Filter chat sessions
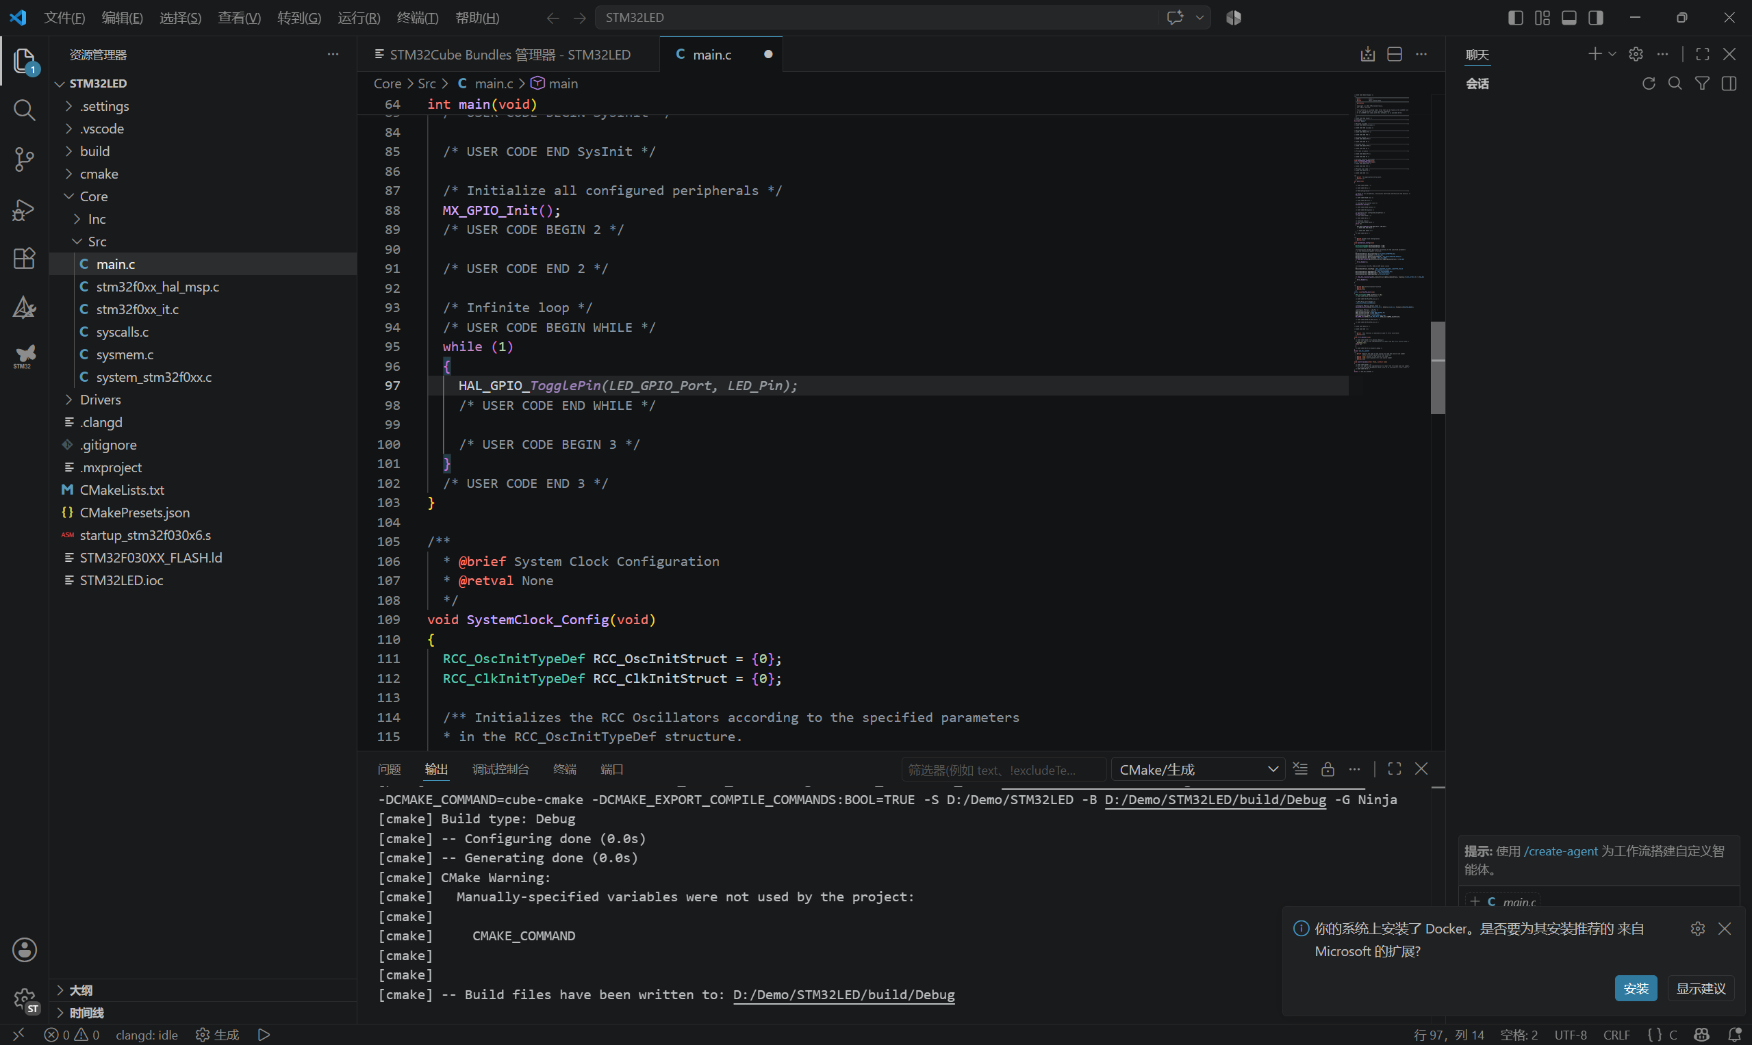Screen dimensions: 1752x1045 (1702, 83)
